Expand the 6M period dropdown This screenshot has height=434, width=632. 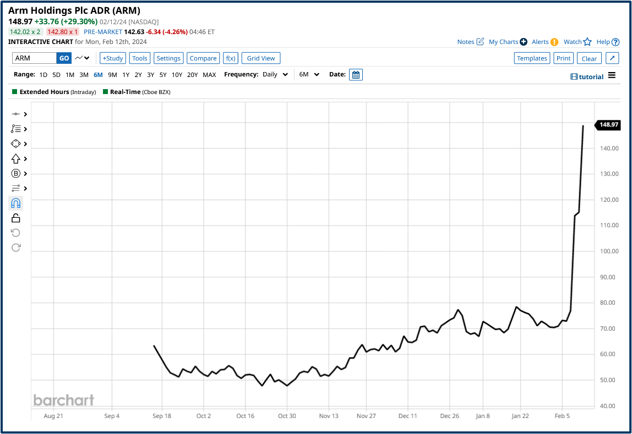pyautogui.click(x=309, y=74)
